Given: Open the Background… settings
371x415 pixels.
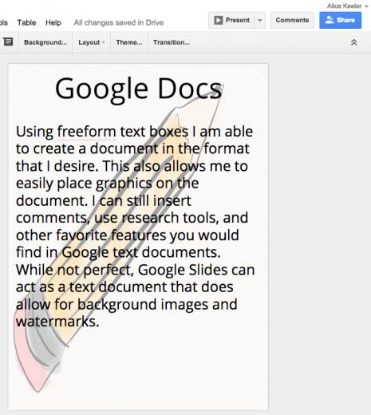Looking at the screenshot, I should click(x=45, y=42).
